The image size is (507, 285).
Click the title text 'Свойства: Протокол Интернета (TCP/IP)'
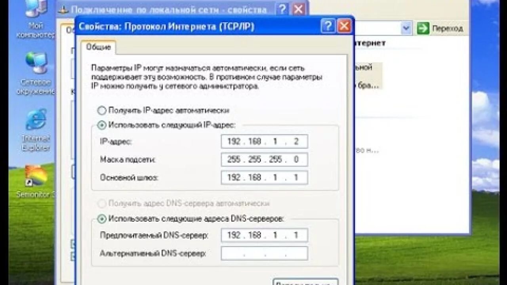166,27
